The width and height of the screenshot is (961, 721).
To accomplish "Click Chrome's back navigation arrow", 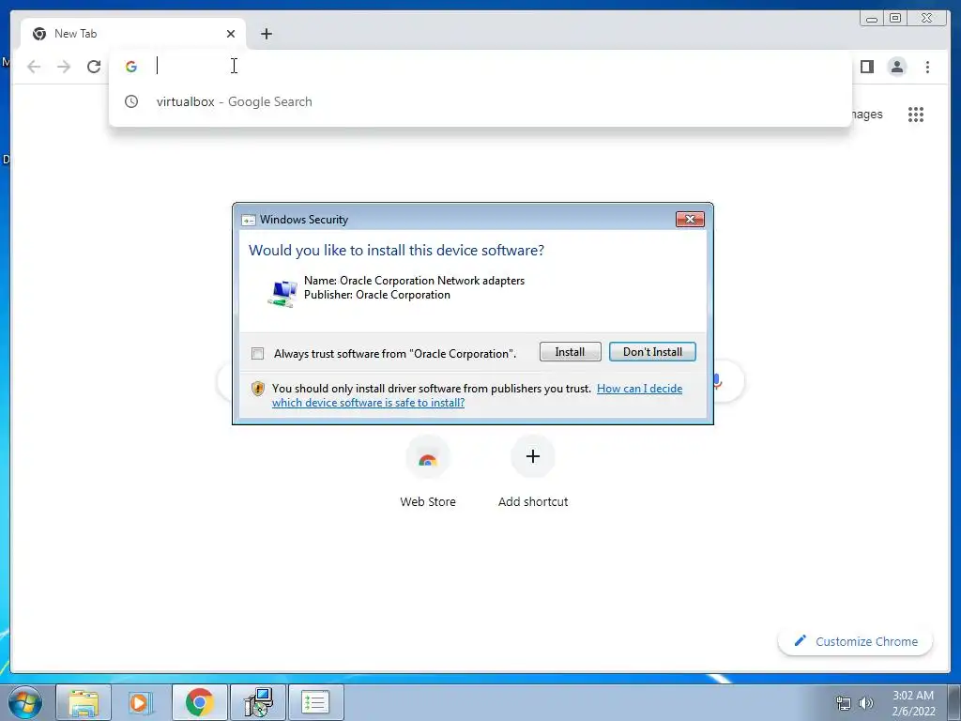I will click(x=34, y=67).
